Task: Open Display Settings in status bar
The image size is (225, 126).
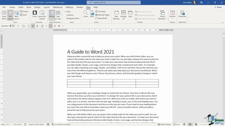Action: [x=164, y=125]
